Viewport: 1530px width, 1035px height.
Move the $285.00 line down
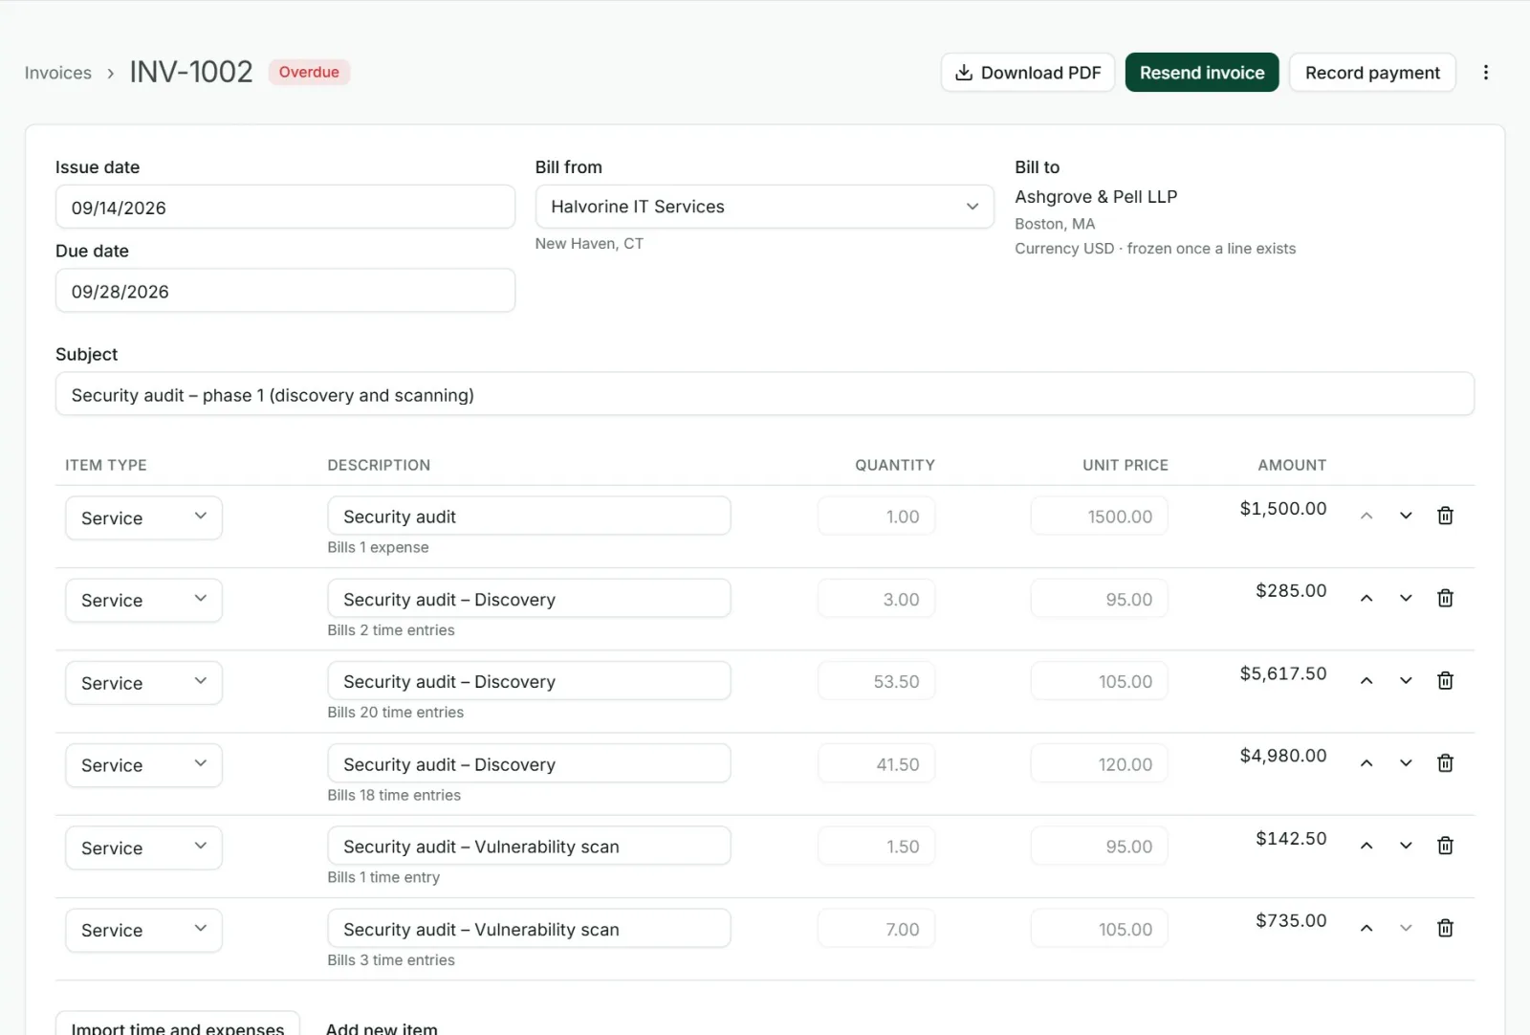[1406, 598]
